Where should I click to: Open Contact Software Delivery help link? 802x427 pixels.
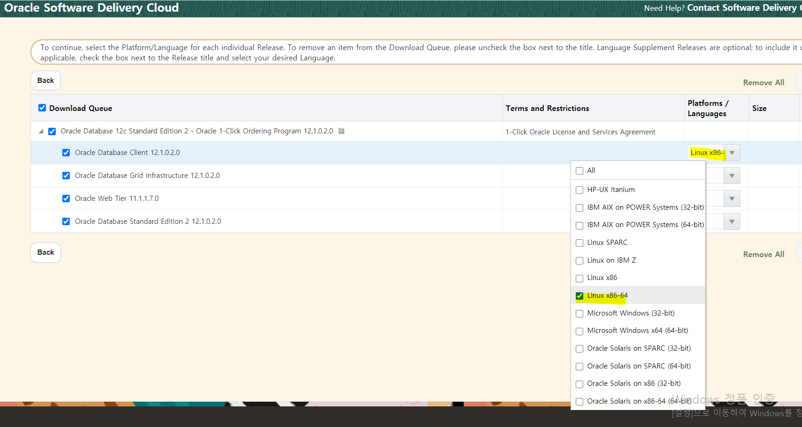744,8
